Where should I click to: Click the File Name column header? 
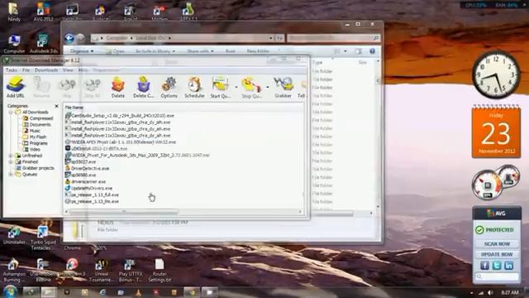click(74, 108)
